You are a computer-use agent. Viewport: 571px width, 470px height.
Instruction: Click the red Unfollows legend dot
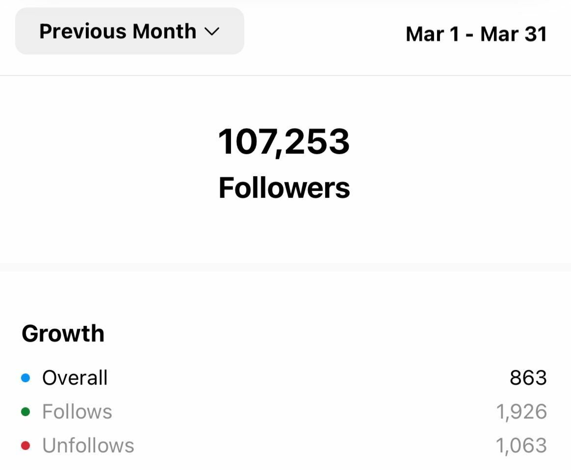[26, 445]
